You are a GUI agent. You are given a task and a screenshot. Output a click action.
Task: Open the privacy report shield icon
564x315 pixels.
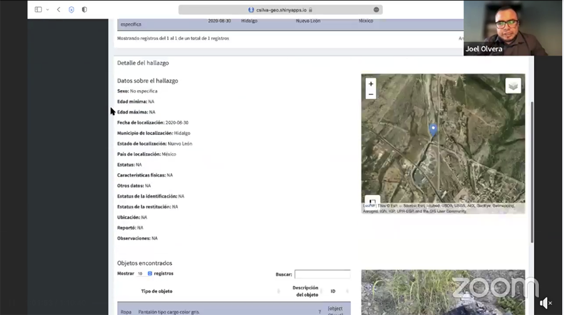pyautogui.click(x=84, y=9)
